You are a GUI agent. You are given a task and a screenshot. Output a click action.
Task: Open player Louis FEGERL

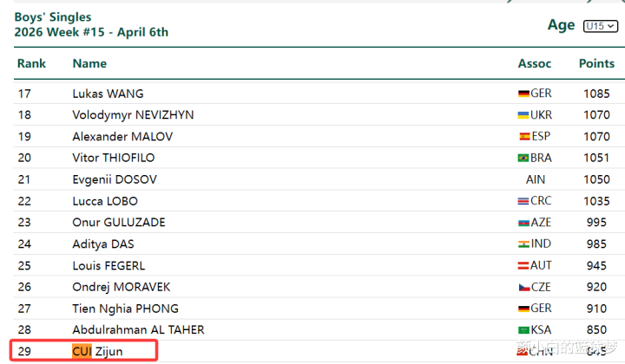point(109,265)
